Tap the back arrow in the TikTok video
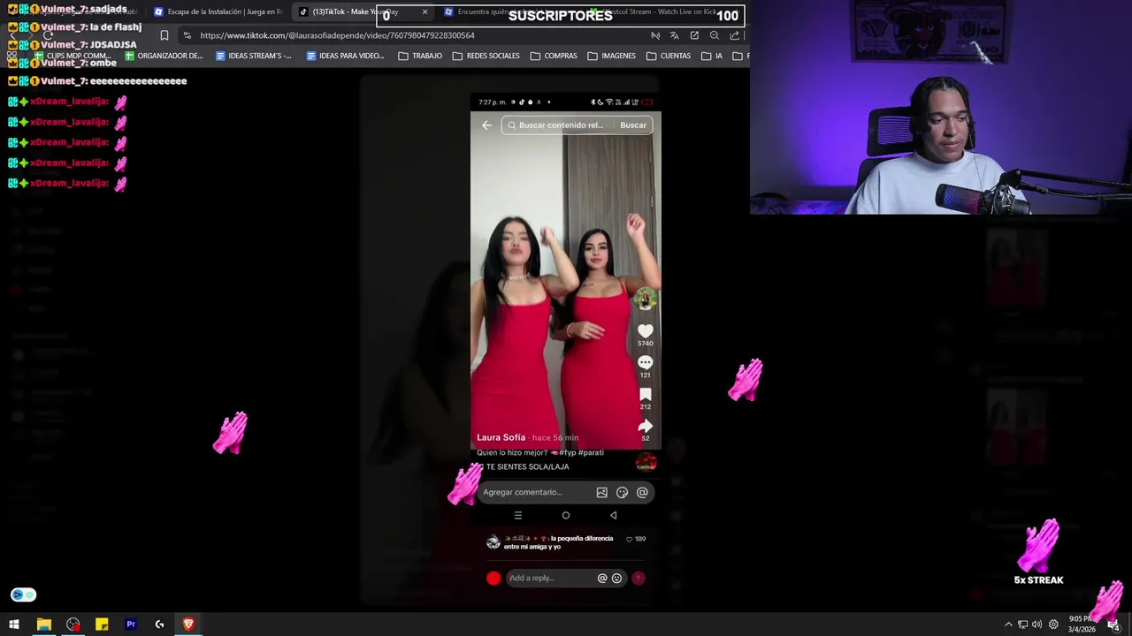 [486, 125]
